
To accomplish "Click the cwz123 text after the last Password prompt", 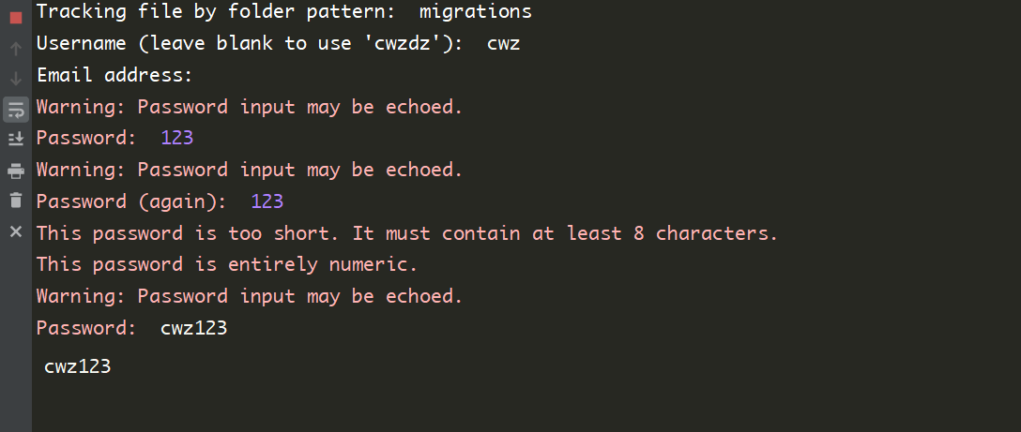I will [x=194, y=327].
